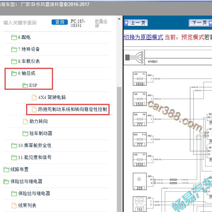Expand the 11.能见度和信号 folder icon
Image resolution: width=212 pixels, height=212 pixels.
click(14, 158)
